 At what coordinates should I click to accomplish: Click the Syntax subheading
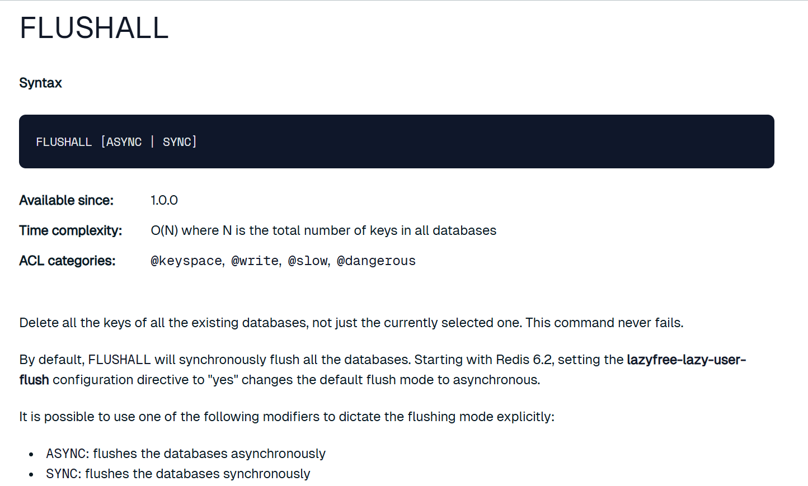[x=40, y=83]
